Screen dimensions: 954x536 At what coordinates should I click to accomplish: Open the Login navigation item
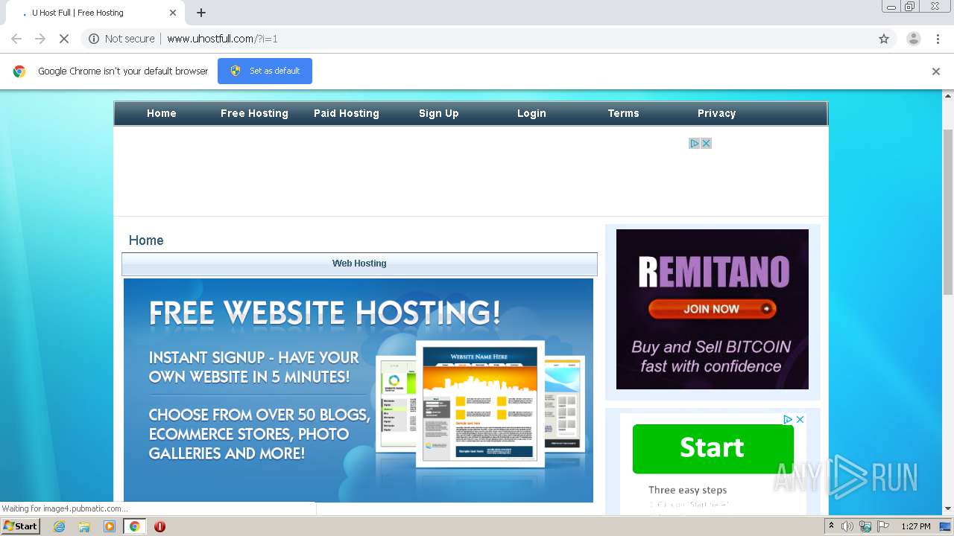pos(531,113)
